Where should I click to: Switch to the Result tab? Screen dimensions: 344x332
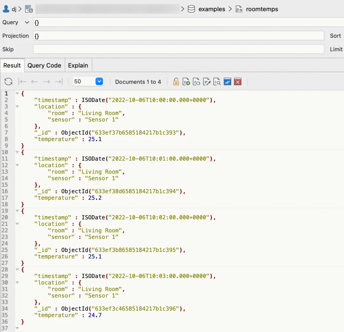pyautogui.click(x=12, y=65)
